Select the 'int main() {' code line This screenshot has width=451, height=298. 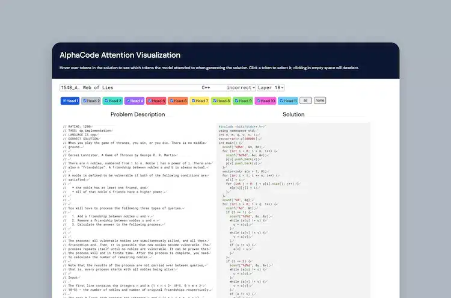pyautogui.click(x=231, y=143)
